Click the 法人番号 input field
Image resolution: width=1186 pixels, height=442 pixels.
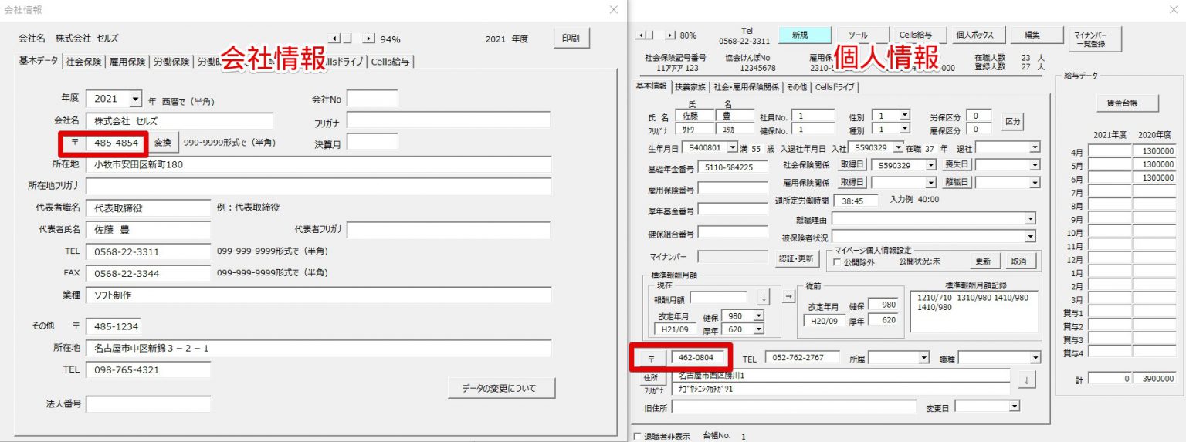point(148,404)
